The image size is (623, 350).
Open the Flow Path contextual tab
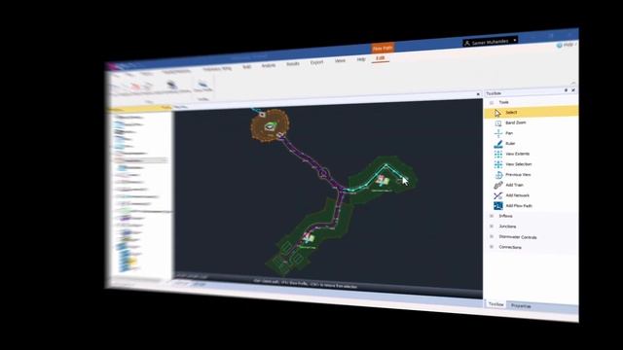point(383,48)
